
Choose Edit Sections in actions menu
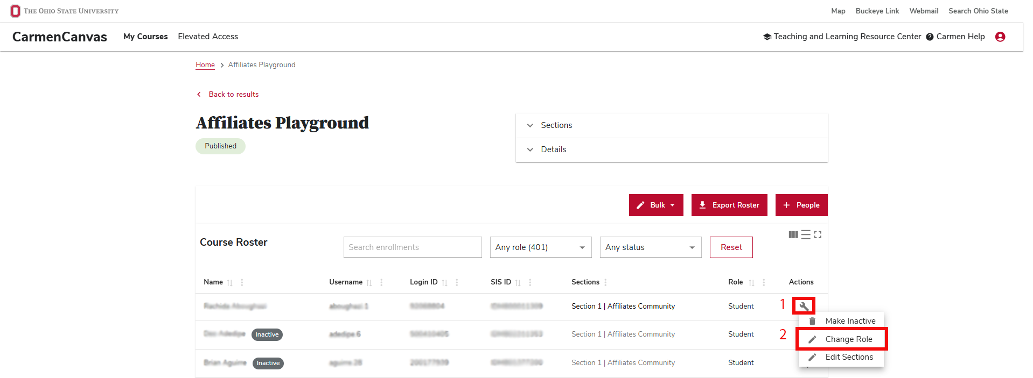(x=842, y=357)
